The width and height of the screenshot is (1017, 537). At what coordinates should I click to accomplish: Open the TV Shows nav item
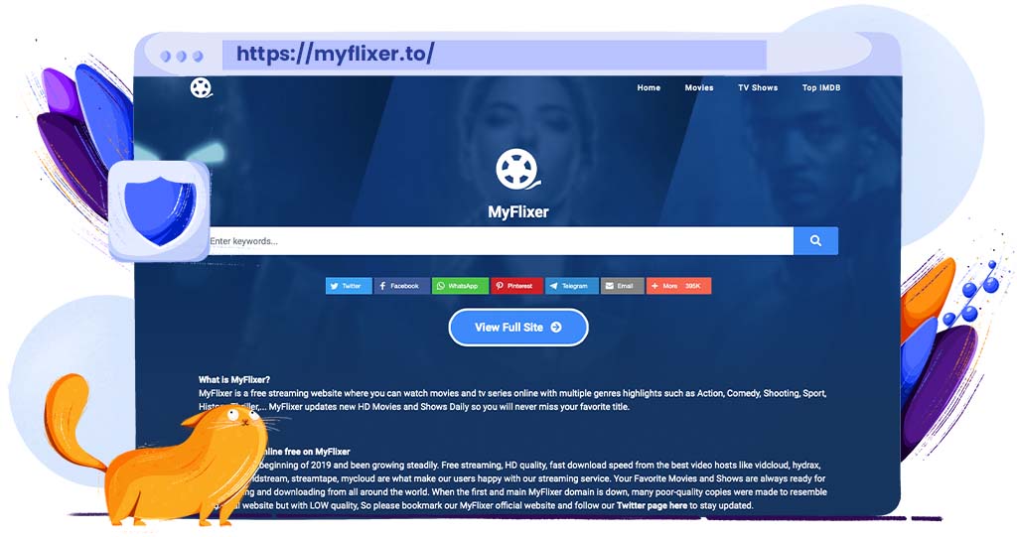pyautogui.click(x=758, y=87)
